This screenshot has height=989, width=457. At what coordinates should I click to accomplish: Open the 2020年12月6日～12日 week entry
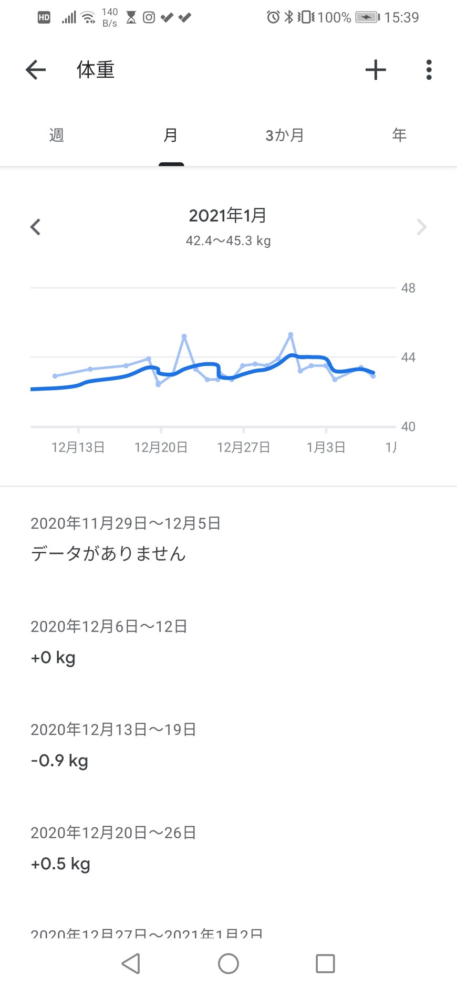[109, 641]
